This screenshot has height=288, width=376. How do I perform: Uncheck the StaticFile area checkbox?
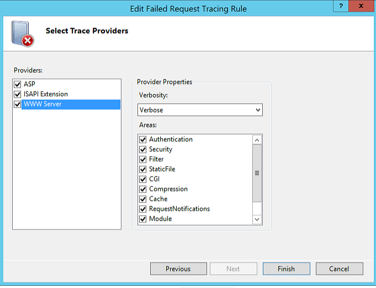(x=143, y=169)
